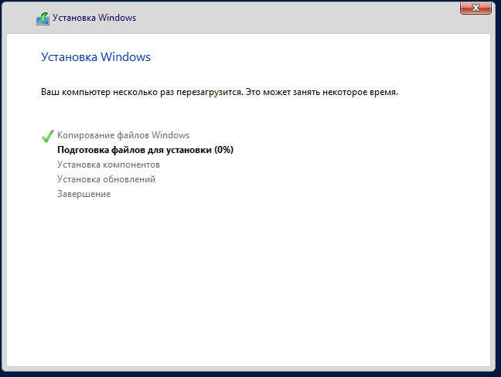Select the step "Установка обновлений"
Image resolution: width=501 pixels, height=377 pixels.
[x=107, y=179]
